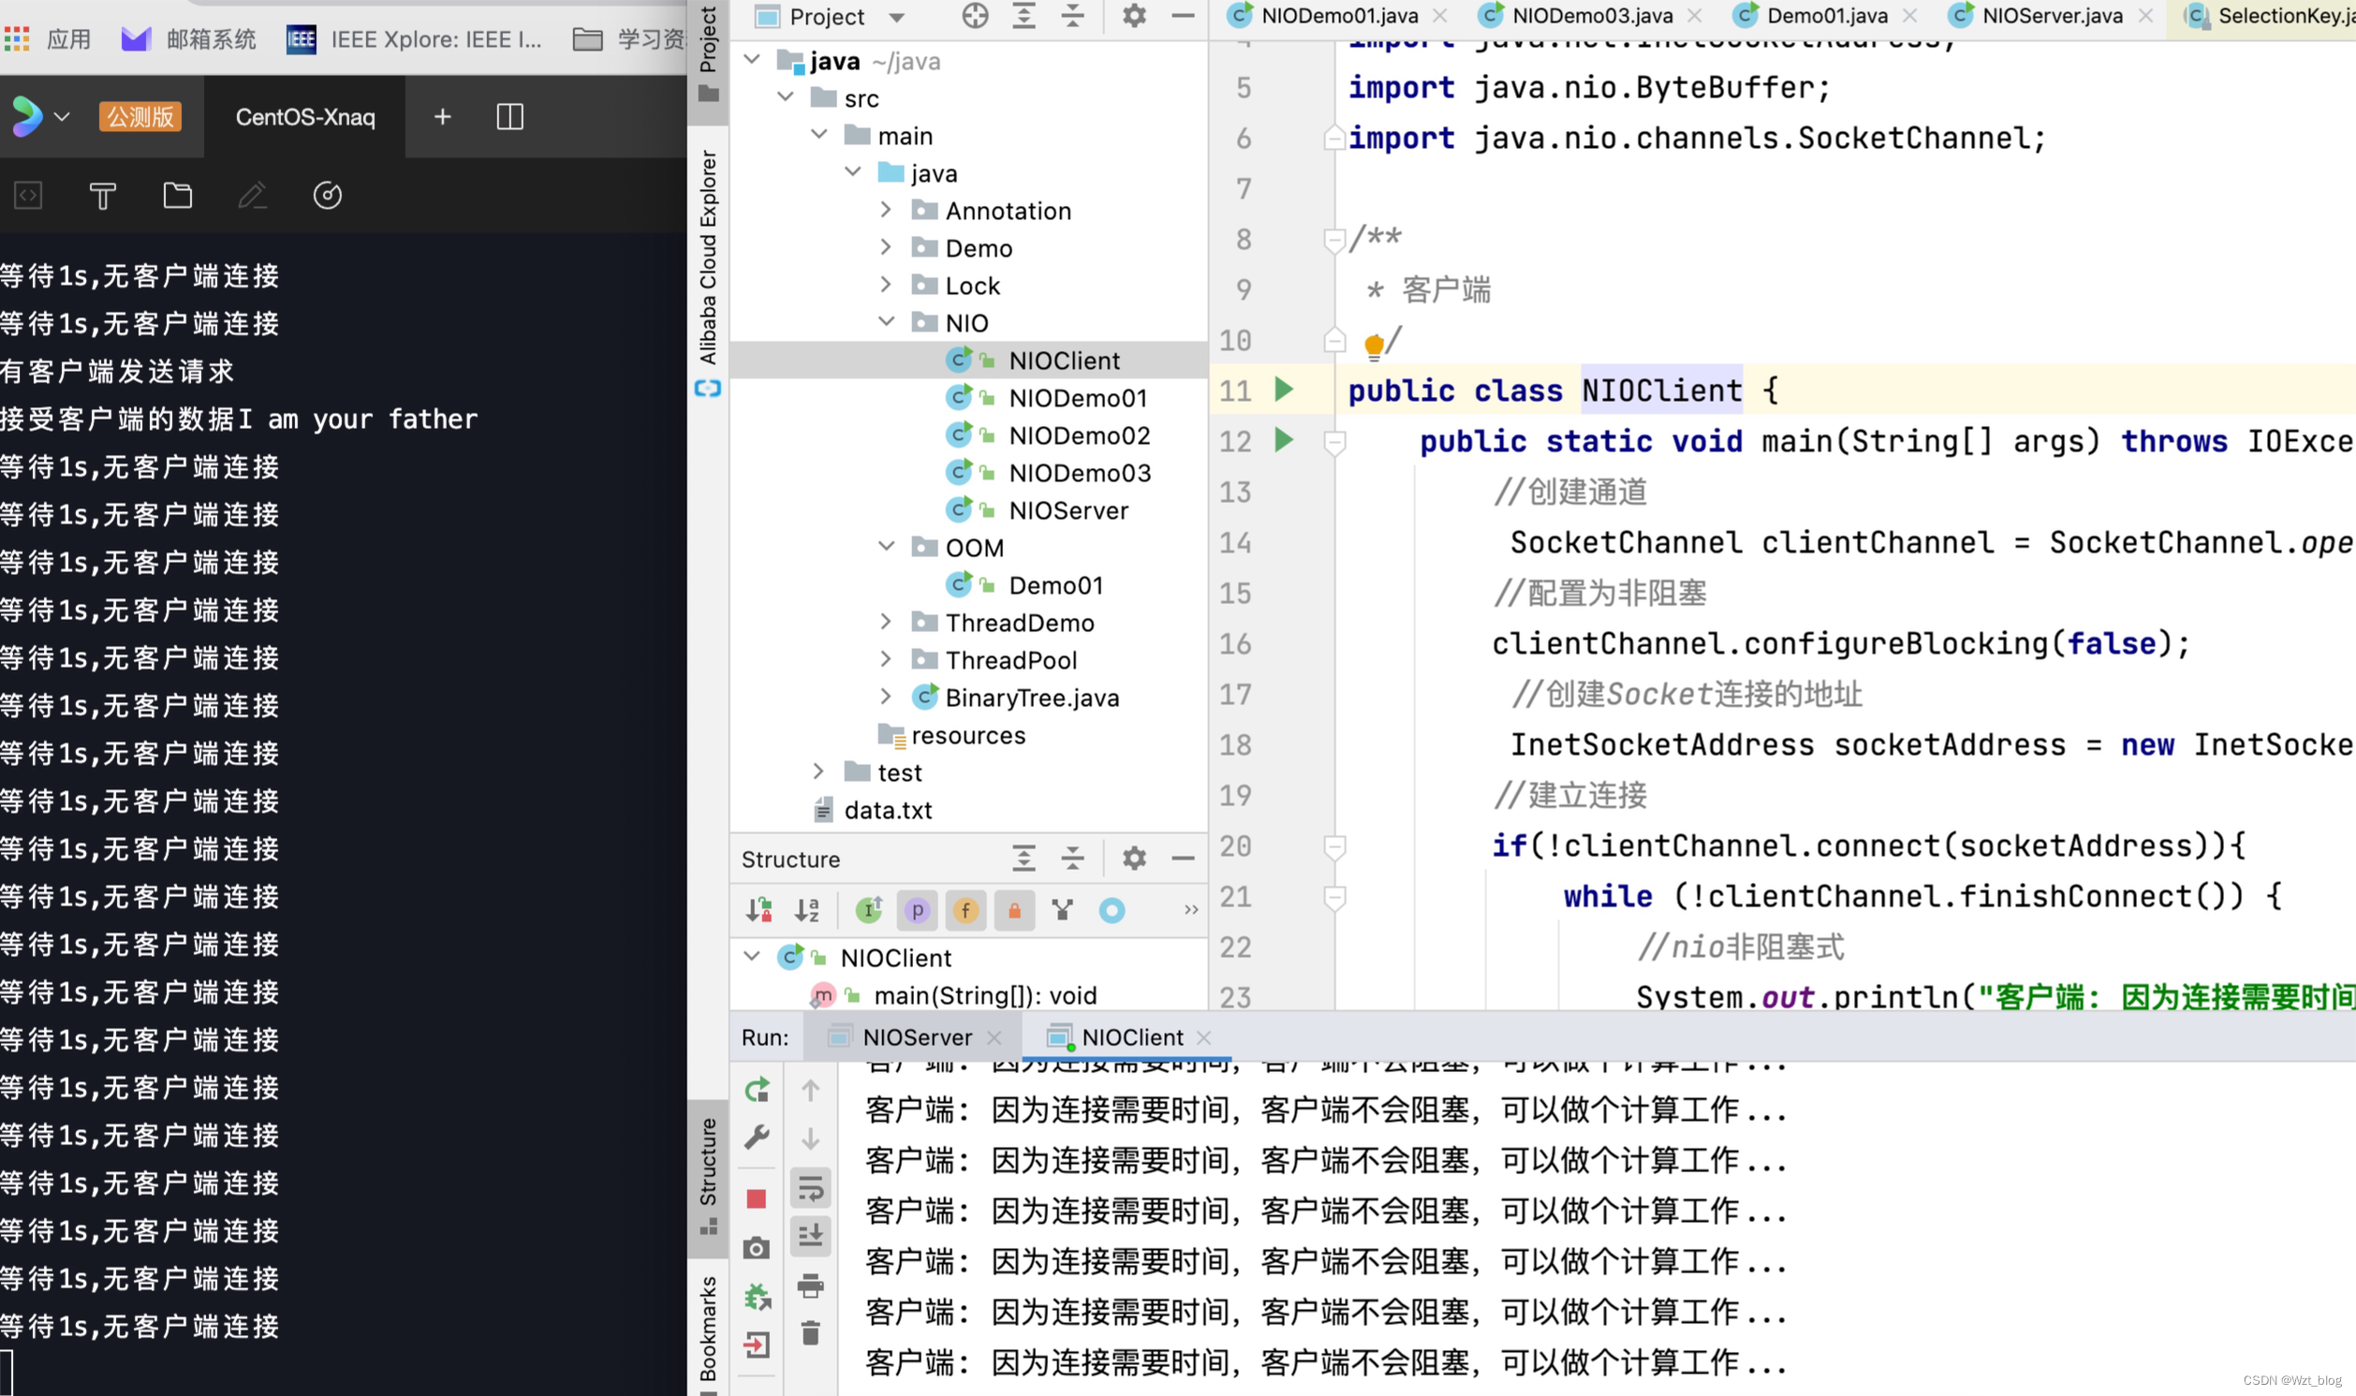Add a new terminal tab with plus
Viewport: 2356px width, 1396px height.
click(442, 117)
